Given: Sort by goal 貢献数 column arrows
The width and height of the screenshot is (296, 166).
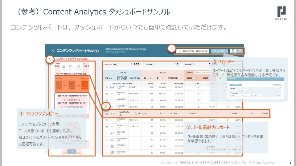Looking at the screenshot, I should [x=196, y=78].
